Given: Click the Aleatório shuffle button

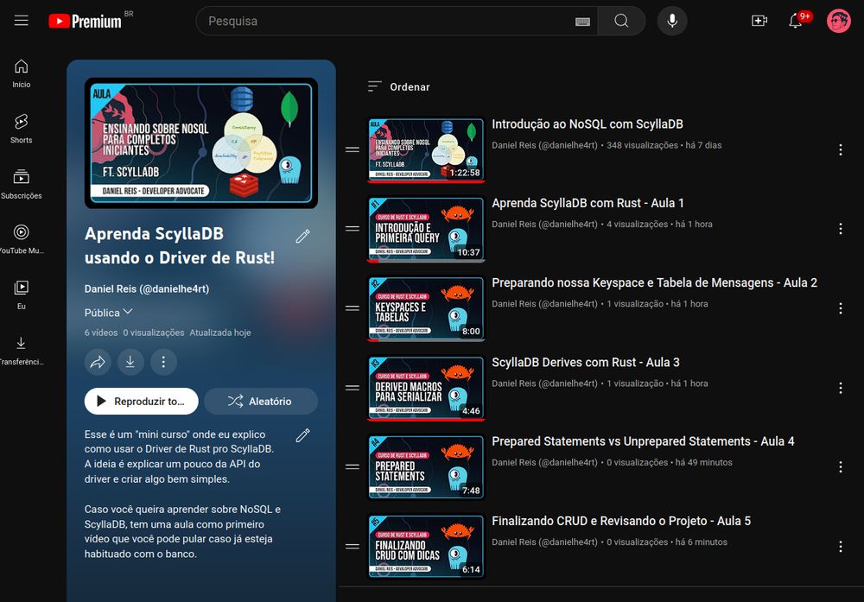Looking at the screenshot, I should click(261, 401).
